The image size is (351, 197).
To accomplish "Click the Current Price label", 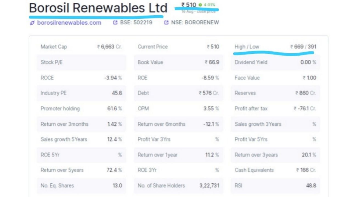I will pos(152,47).
